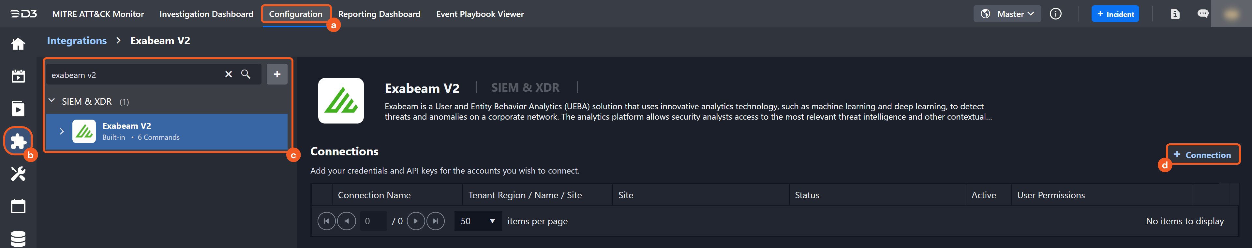Click the Integrations breadcrumb link
The image size is (1252, 248).
77,41
